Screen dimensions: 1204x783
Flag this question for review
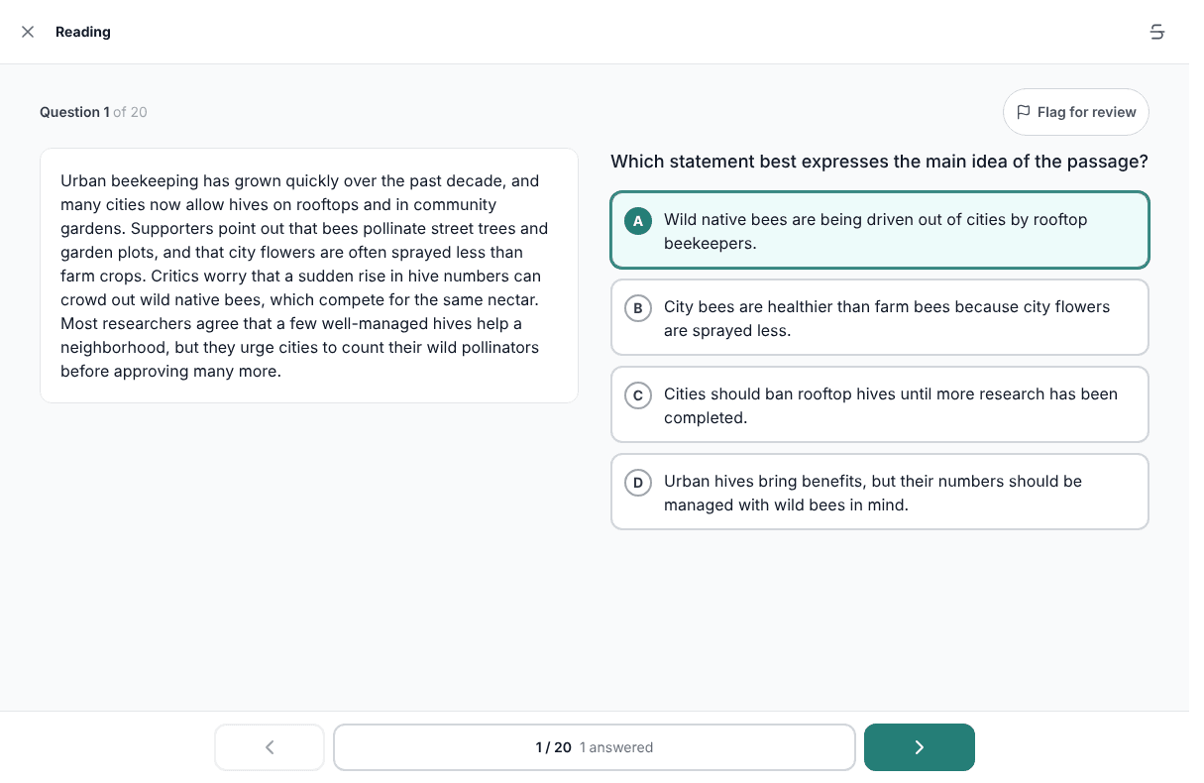click(x=1076, y=112)
